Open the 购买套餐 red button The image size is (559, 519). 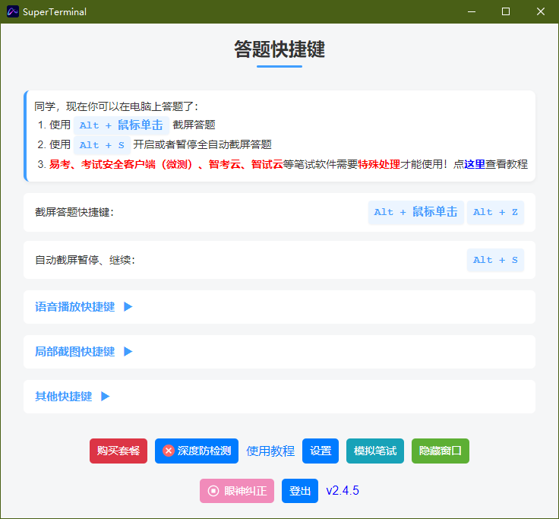[x=118, y=451]
